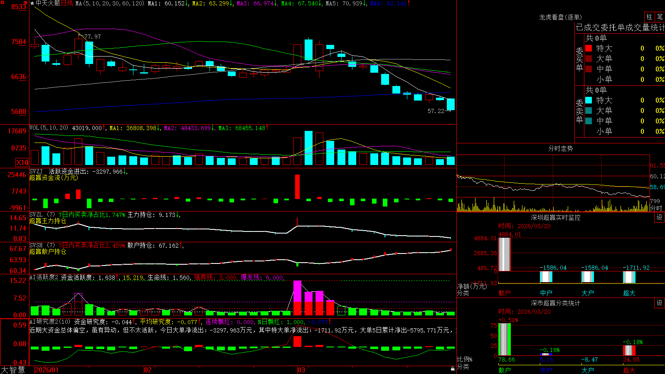
Task: Click the red 超大 -0.18% bar in 分类统计
Action: click(629, 350)
